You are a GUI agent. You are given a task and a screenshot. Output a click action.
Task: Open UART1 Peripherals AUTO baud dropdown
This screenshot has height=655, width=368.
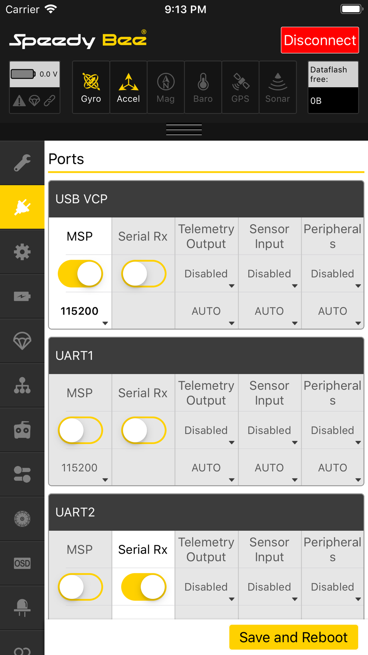click(x=333, y=467)
